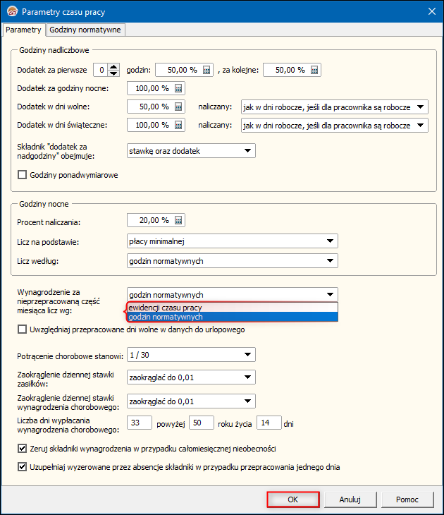Screen dimensions: 444x515
Task: Click the 'za kolejne' 50,00 % field
Action: [292, 70]
